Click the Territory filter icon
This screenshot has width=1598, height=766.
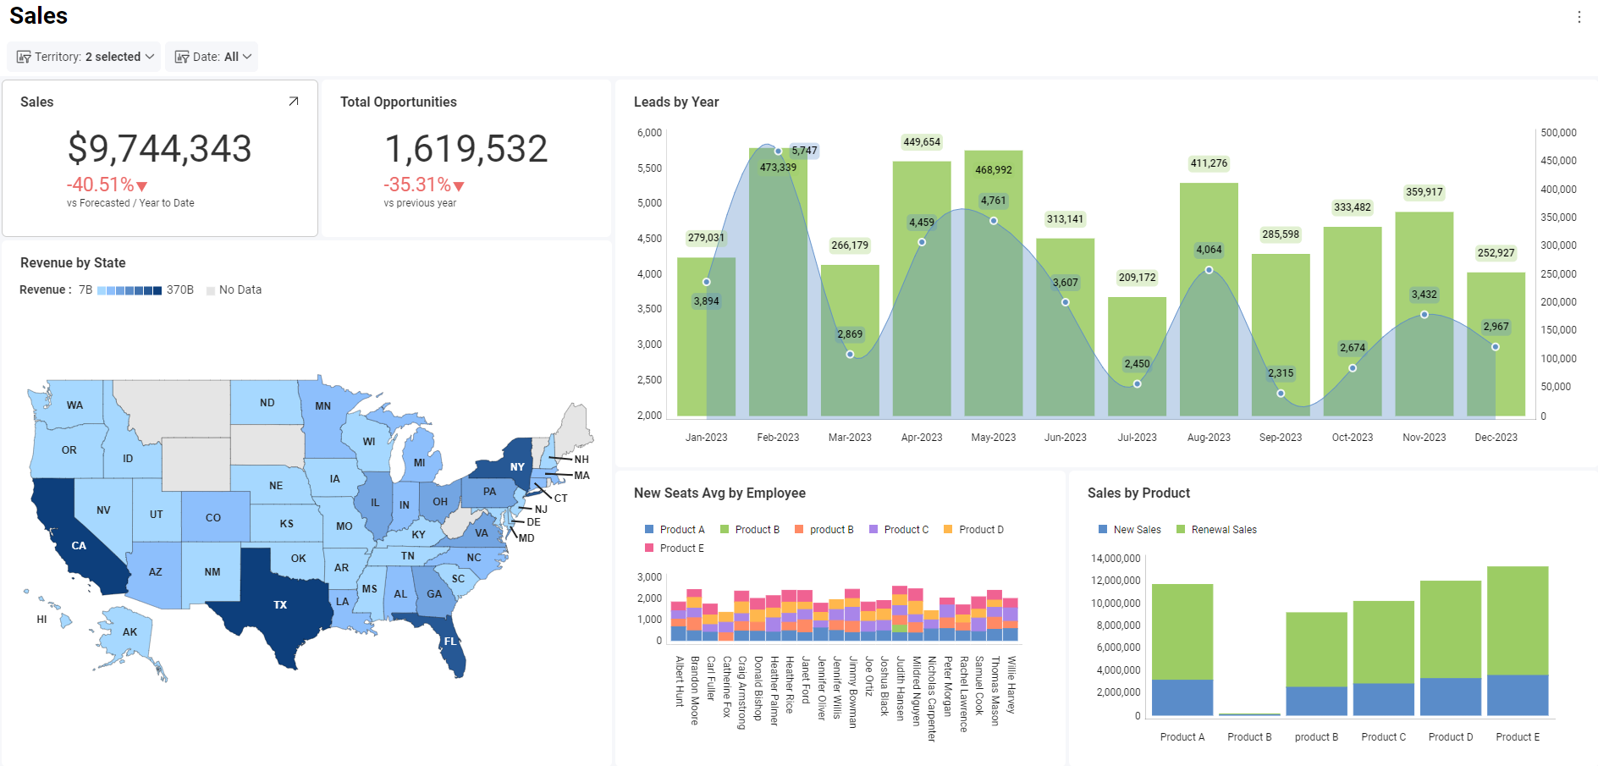pyautogui.click(x=24, y=57)
